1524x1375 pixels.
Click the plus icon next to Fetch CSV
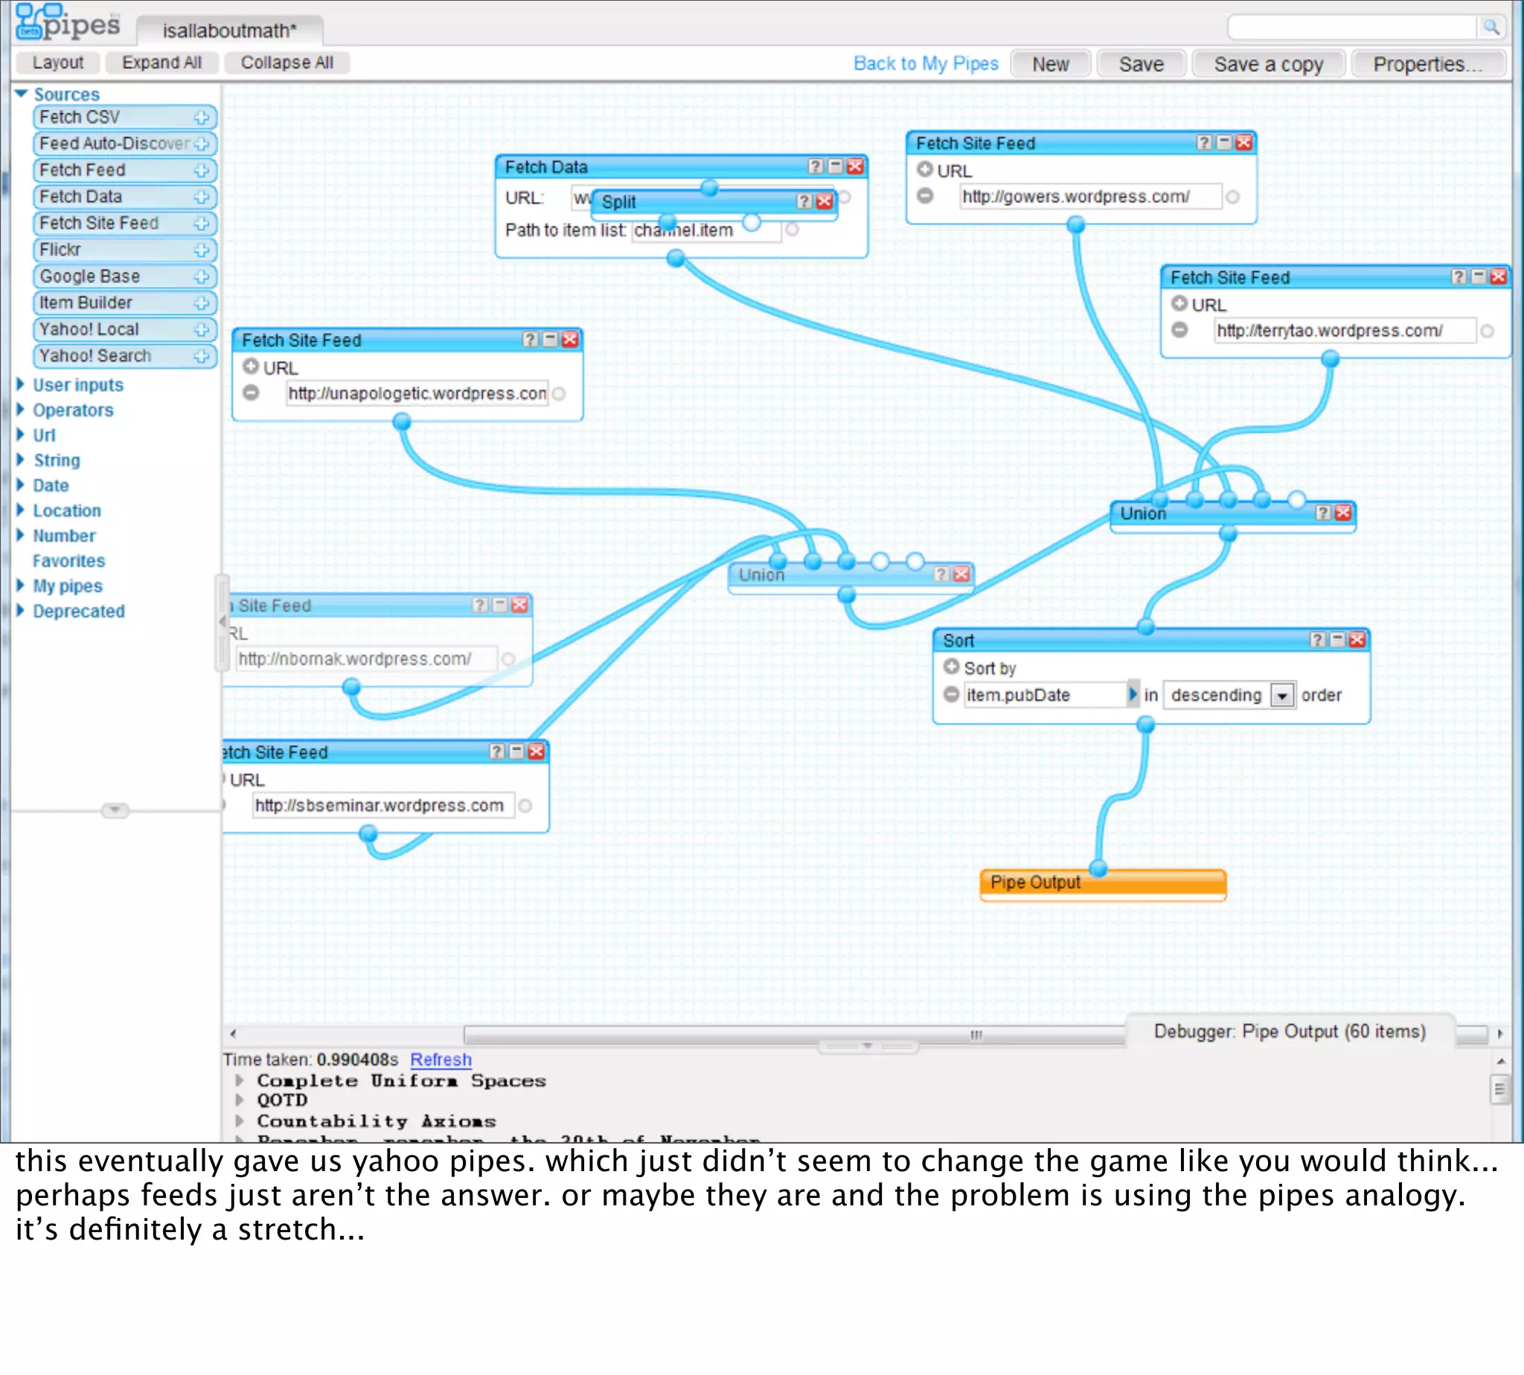click(201, 118)
